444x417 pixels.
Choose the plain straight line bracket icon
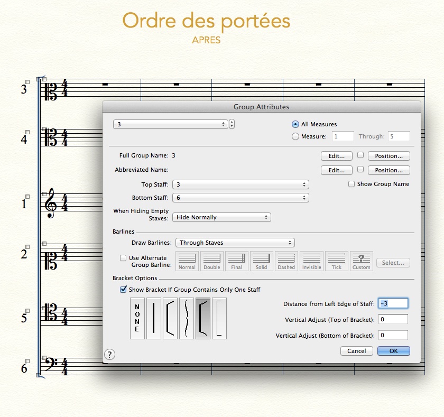click(153, 318)
